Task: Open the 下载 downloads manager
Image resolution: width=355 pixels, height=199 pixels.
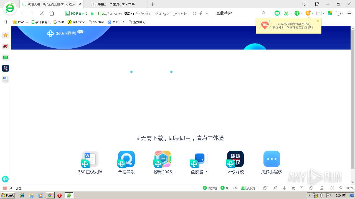Action: pyautogui.click(x=289, y=188)
